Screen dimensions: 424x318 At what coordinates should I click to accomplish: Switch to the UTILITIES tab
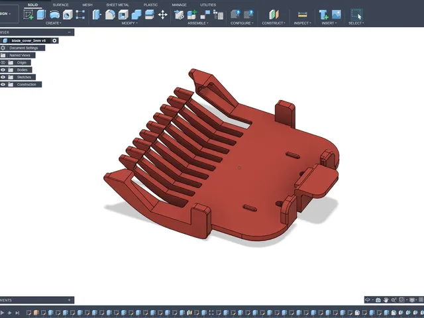coord(208,5)
